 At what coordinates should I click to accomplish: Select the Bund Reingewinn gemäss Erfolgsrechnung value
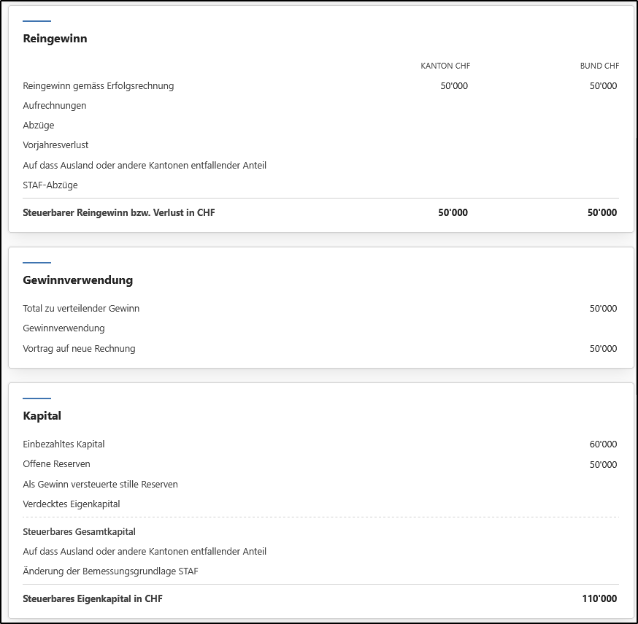[604, 86]
